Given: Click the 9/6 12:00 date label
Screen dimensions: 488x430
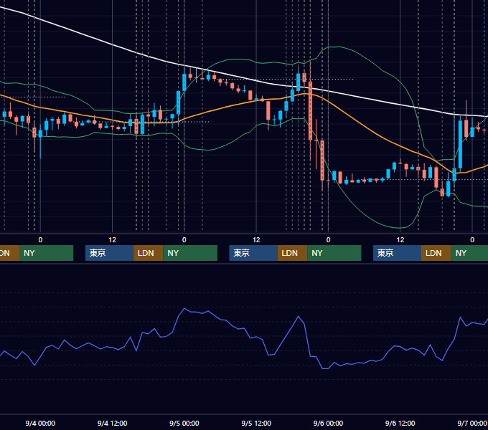Looking at the screenshot, I should pyautogui.click(x=400, y=423).
